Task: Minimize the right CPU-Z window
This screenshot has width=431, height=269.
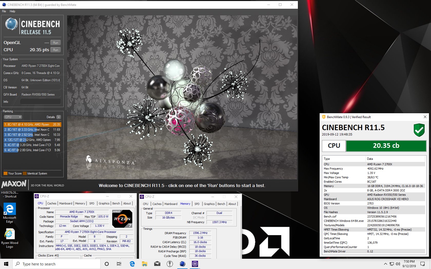Action: click(x=213, y=197)
